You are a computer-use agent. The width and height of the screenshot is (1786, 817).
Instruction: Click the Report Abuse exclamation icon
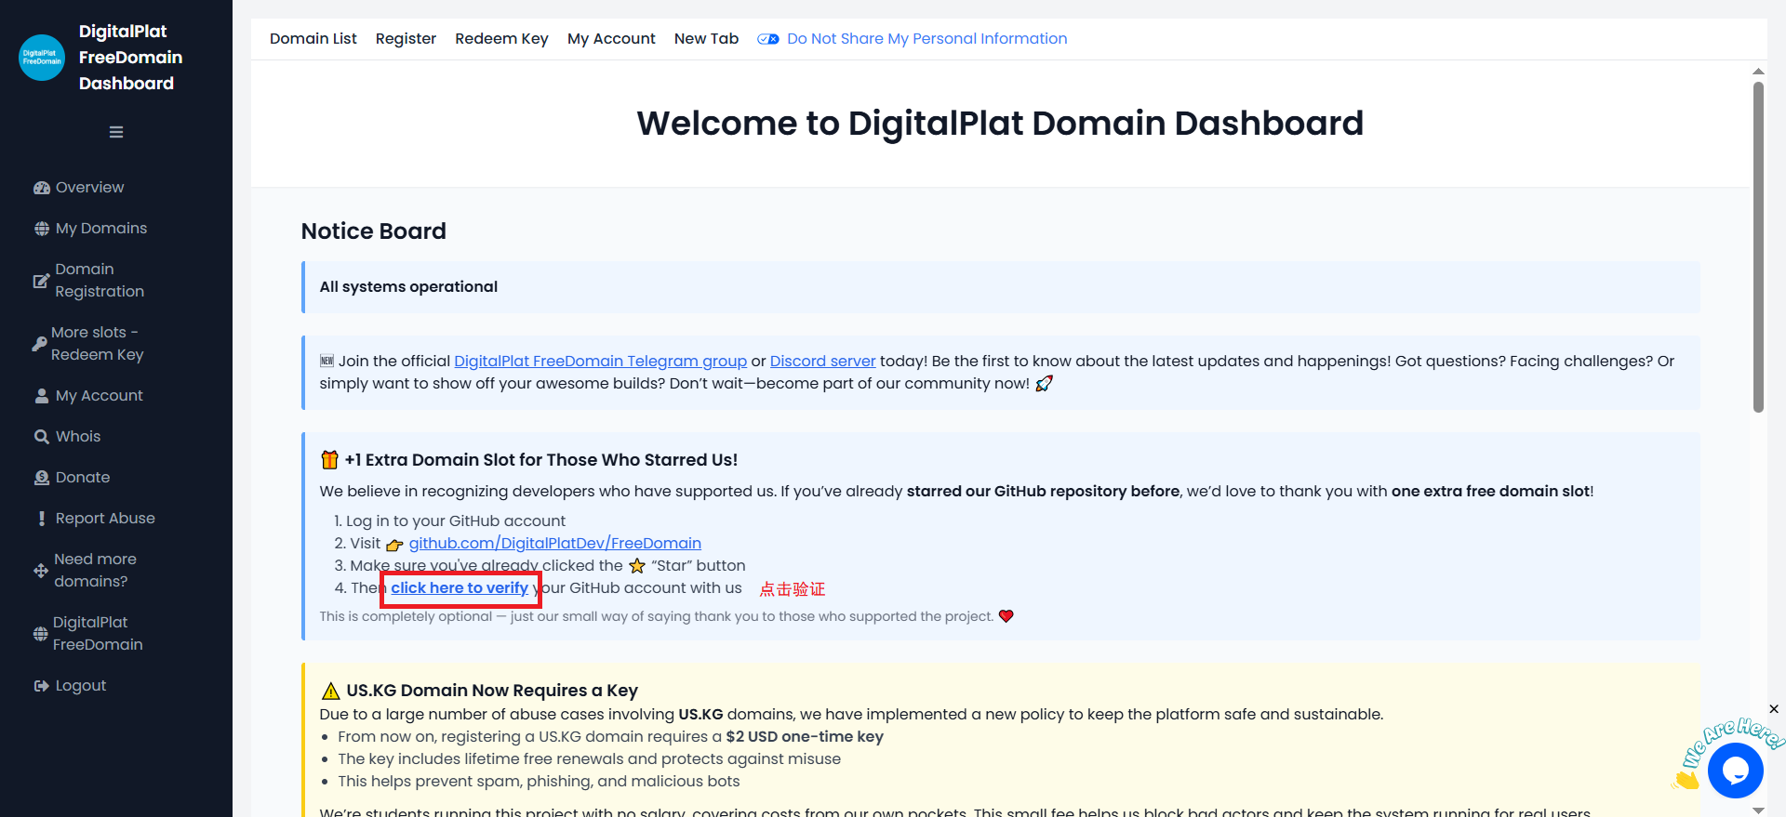click(42, 519)
